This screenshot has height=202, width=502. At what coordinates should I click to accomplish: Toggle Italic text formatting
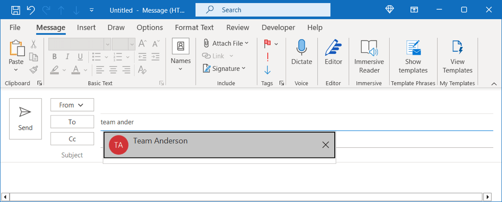click(x=67, y=57)
